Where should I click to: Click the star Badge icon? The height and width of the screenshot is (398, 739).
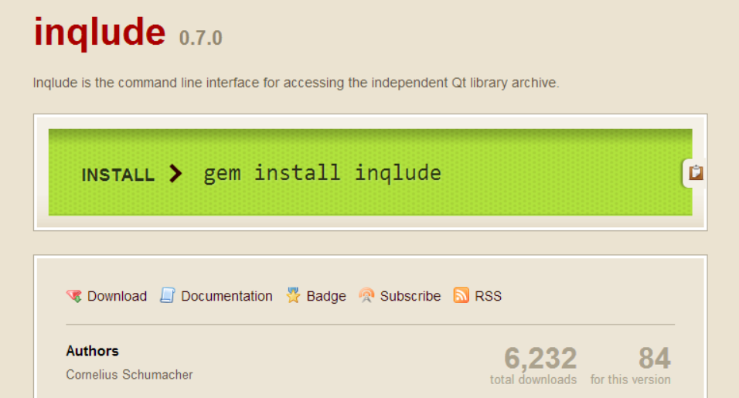tap(293, 295)
